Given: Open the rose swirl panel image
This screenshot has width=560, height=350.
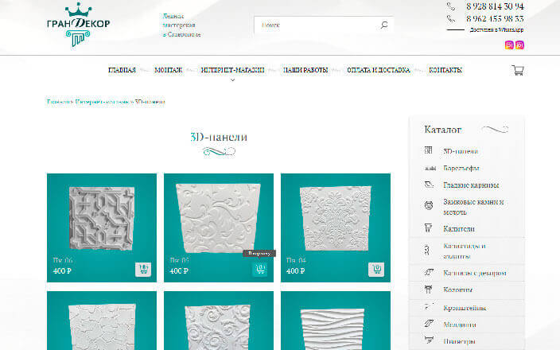Looking at the screenshot, I should tap(219, 327).
